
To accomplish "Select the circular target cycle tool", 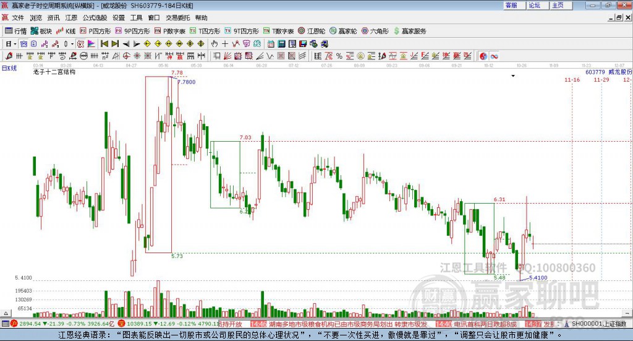I will point(126,56).
